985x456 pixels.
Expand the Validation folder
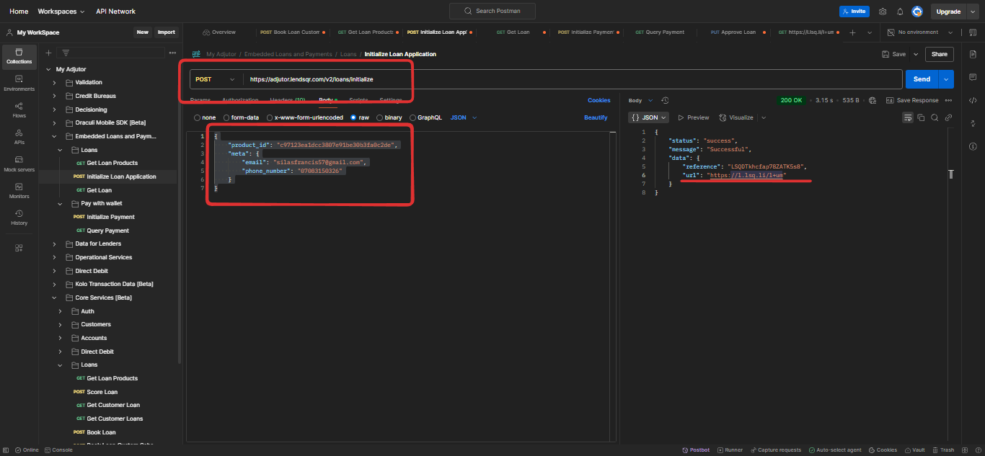(x=54, y=83)
